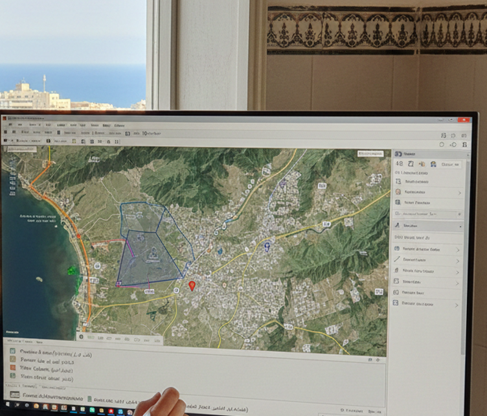This screenshot has height=416, width=487.
Task: Click the first icon in right panel's top icon row
Action: coord(399,165)
